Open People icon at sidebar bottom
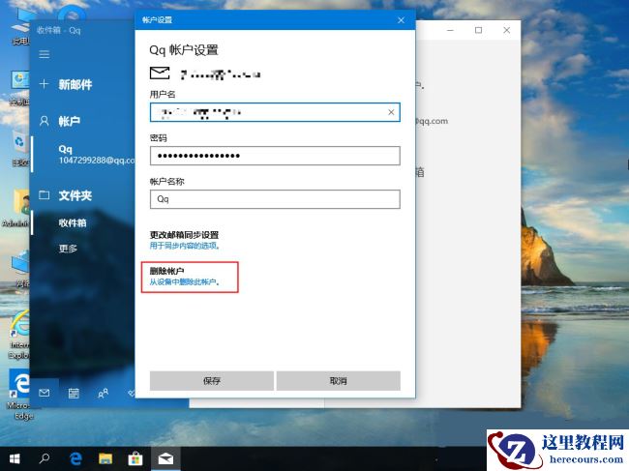This screenshot has height=471, width=629. [103, 394]
